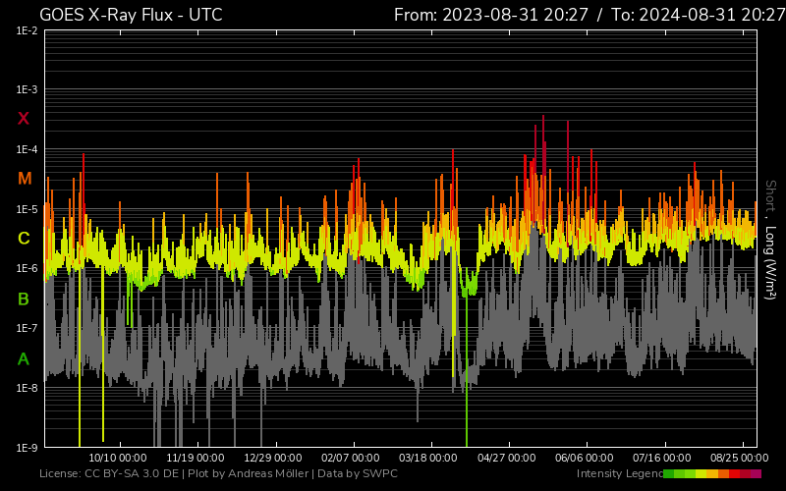The height and width of the screenshot is (491, 786).
Task: Click the GOES X-Ray Flux - UTC title
Action: click(x=131, y=15)
